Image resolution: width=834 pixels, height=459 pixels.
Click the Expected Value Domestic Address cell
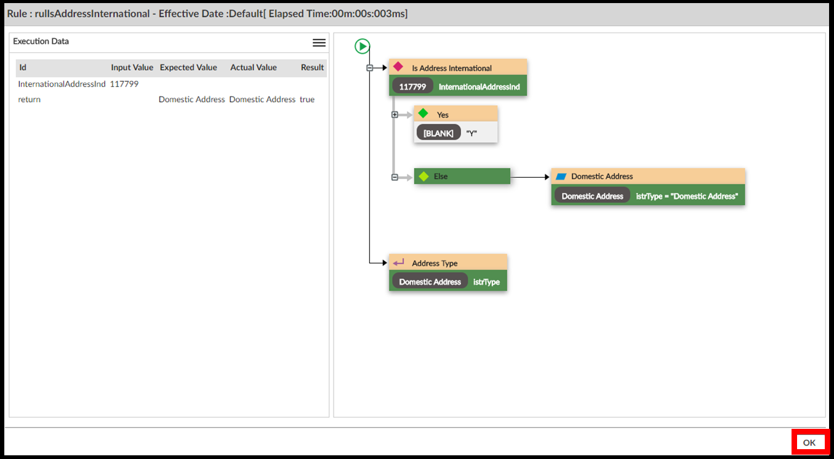192,99
